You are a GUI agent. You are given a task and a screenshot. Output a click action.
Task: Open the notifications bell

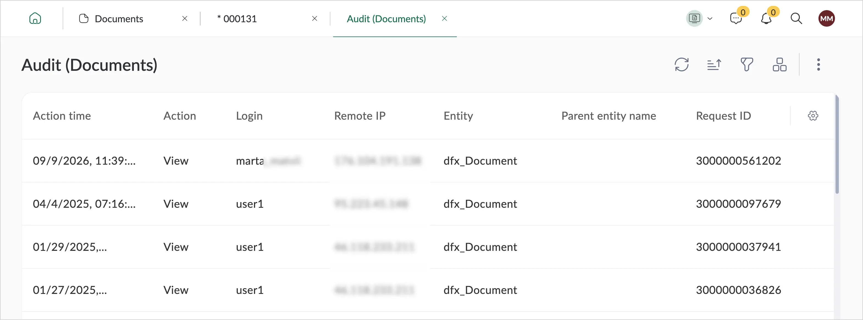pos(766,18)
